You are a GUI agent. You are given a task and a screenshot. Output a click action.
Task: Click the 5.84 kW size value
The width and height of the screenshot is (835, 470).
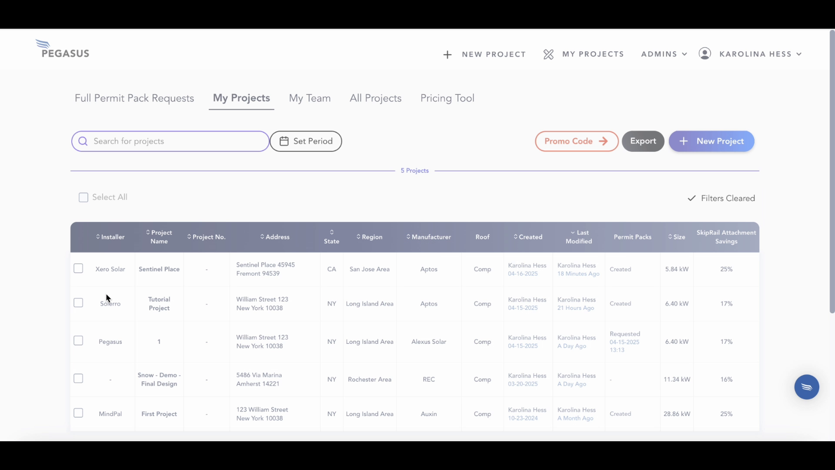coord(677,269)
